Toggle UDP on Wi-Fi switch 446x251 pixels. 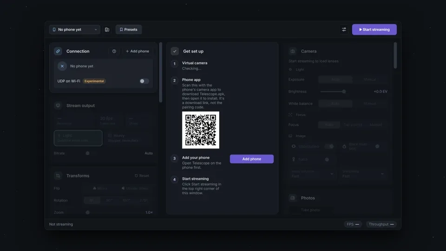[x=144, y=81]
